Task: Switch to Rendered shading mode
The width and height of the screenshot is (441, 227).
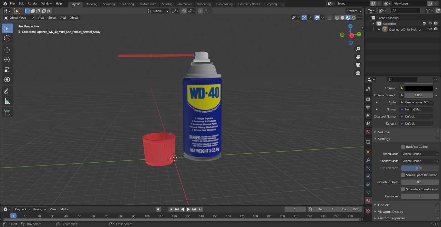Action: tap(354, 18)
